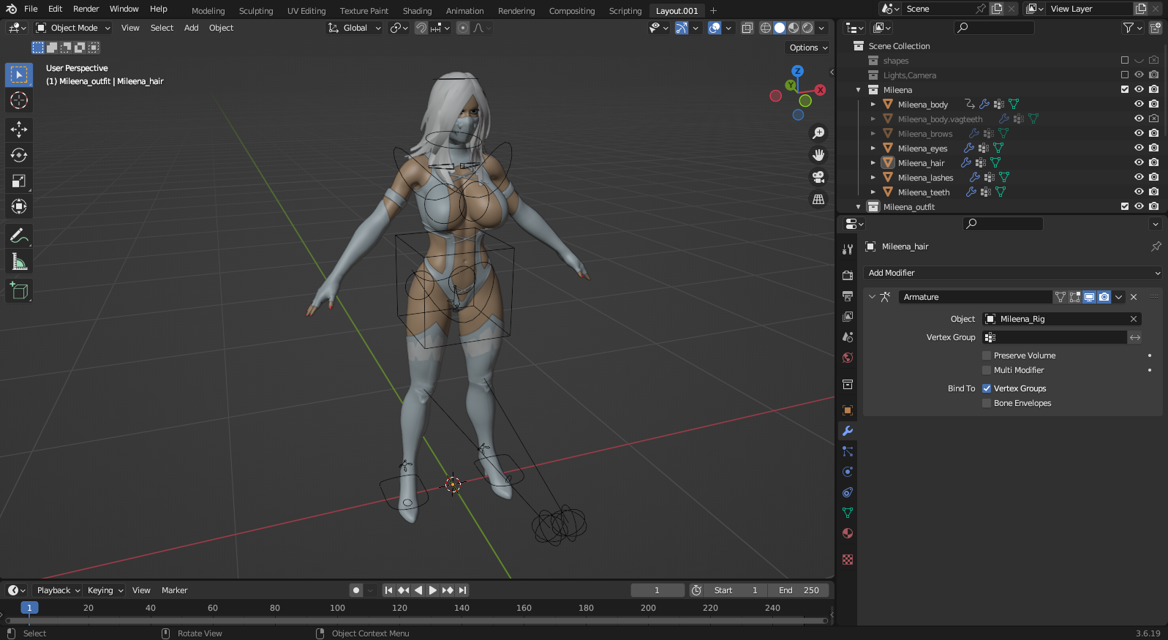The width and height of the screenshot is (1168, 640).
Task: Click frame 100 on the timeline
Action: pos(337,608)
